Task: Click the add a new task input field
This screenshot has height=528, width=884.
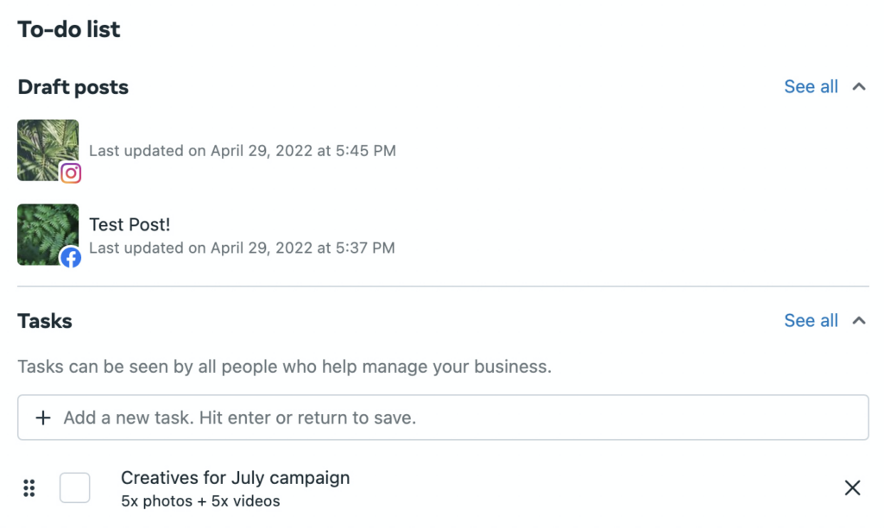Action: tap(345, 417)
